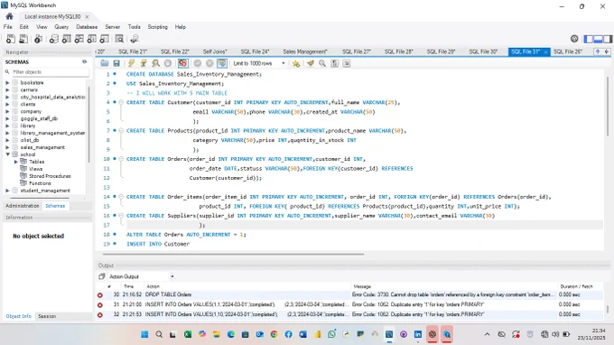Close the SQL File 31 tab

[545, 52]
